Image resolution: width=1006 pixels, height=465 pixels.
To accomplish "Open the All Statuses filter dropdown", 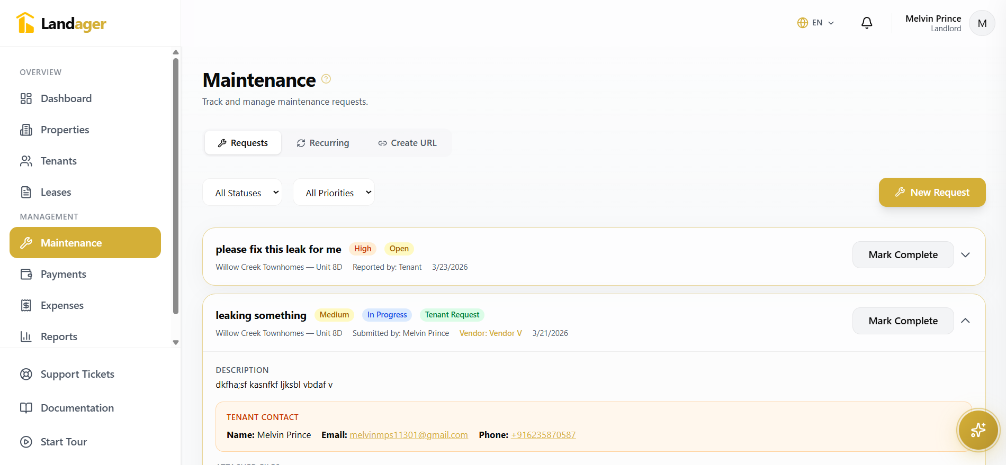I will (x=242, y=193).
